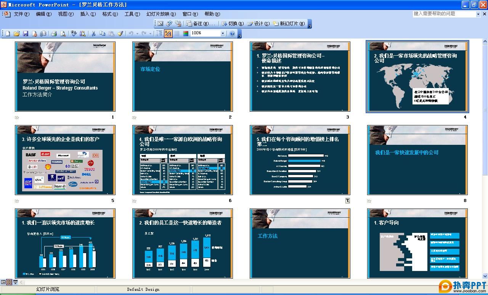Play animation star icon under slide 1
The height and width of the screenshot is (295, 488).
click(x=17, y=117)
